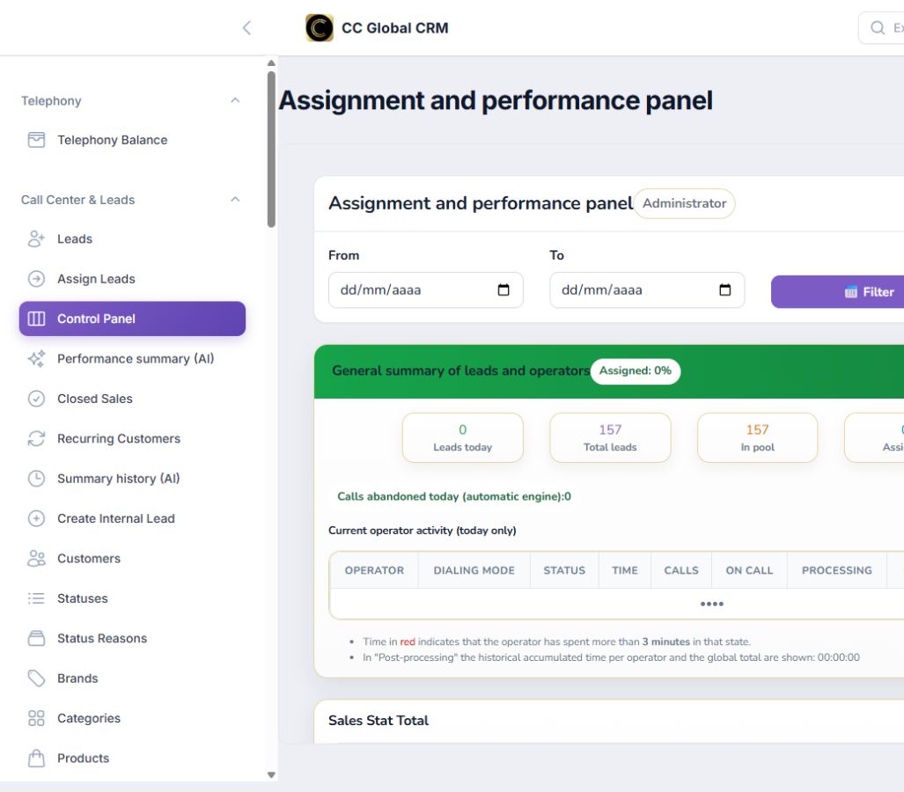The width and height of the screenshot is (904, 792).
Task: Collapse the sidebar with the back chevron
Action: click(246, 27)
